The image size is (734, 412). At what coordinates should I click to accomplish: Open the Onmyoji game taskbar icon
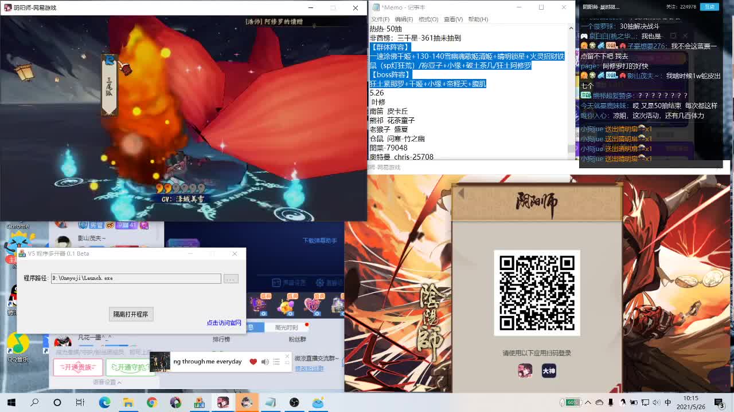click(x=223, y=402)
